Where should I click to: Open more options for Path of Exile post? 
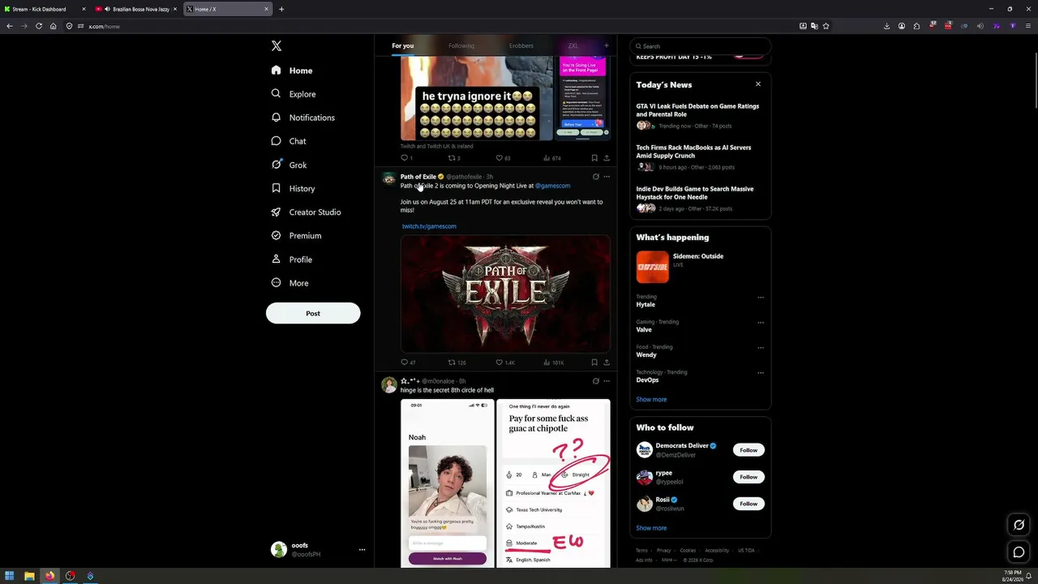[607, 177]
